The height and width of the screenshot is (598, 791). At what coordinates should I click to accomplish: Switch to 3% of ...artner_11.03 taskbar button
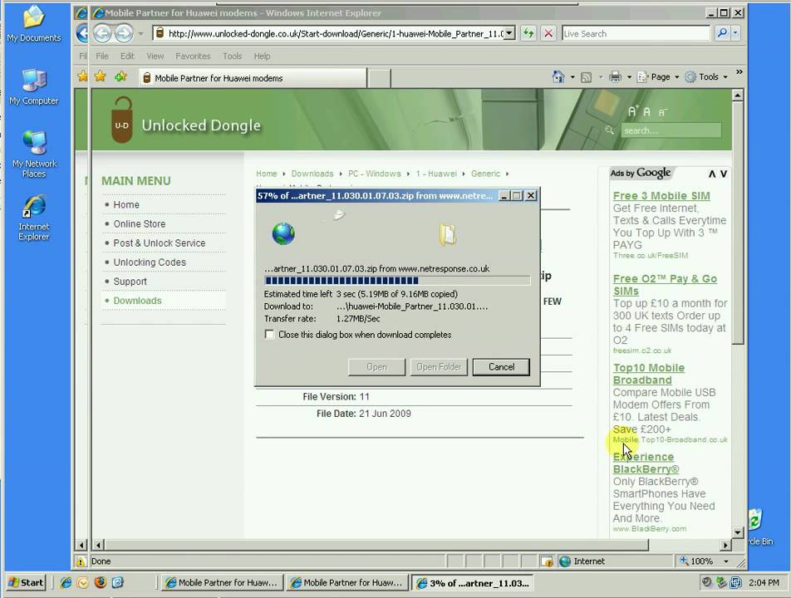(472, 583)
